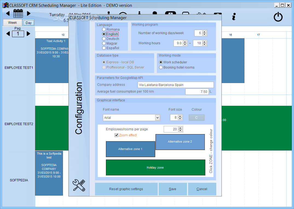Screen dimensions: 294x209
Task: Decrease number of working days/week
Action: coord(204,34)
